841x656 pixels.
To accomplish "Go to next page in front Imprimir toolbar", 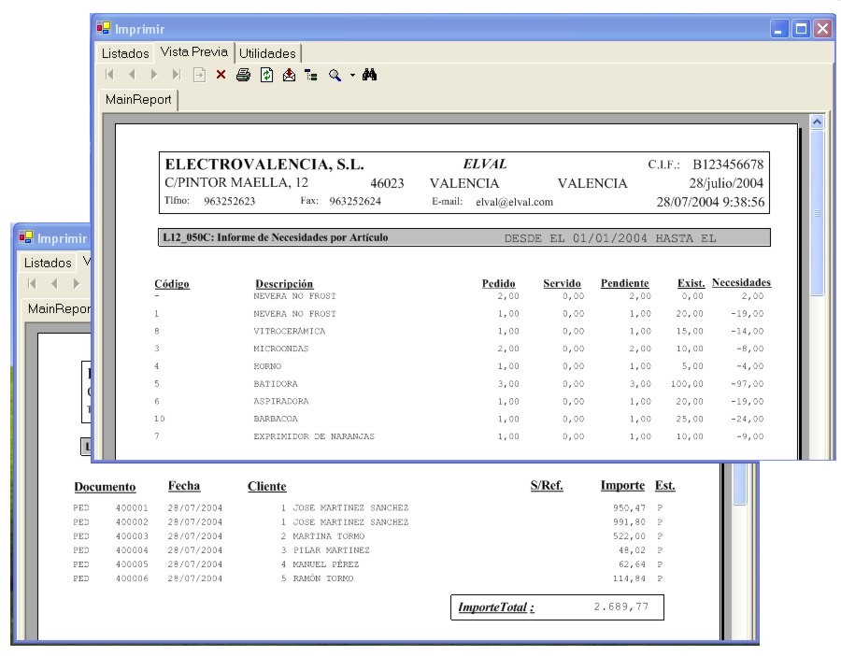I will [x=154, y=75].
